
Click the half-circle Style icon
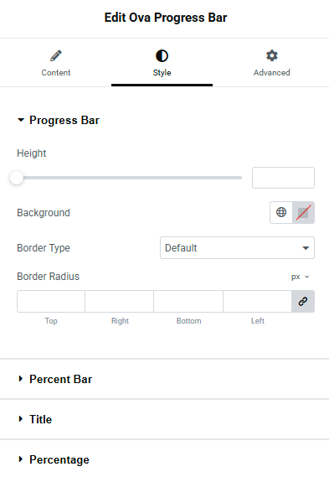tap(162, 56)
